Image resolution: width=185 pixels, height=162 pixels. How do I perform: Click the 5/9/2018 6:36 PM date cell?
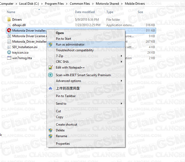click(x=87, y=20)
